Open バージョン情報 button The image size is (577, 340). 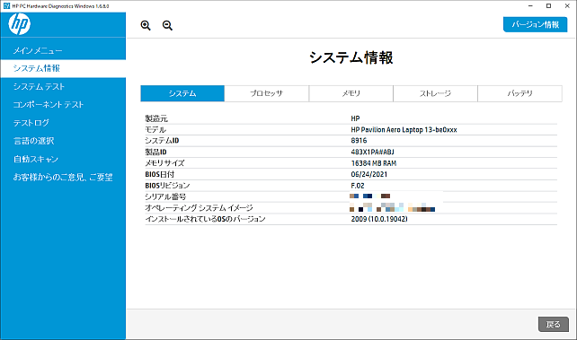coord(535,24)
